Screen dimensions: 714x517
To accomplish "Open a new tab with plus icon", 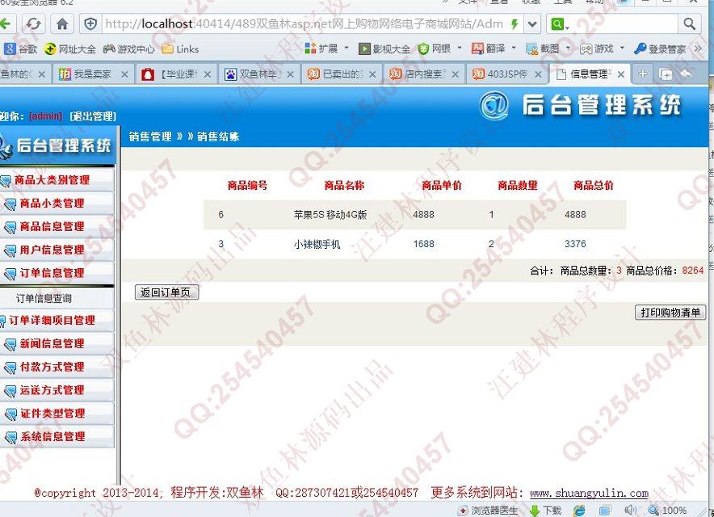I will (642, 74).
